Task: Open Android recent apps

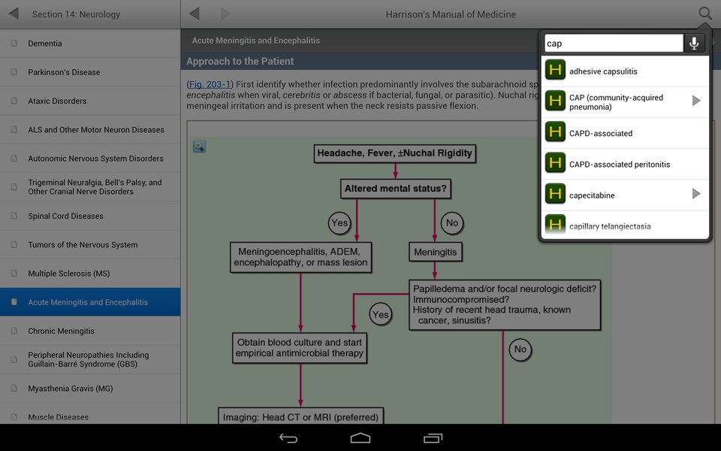Action: [433, 438]
